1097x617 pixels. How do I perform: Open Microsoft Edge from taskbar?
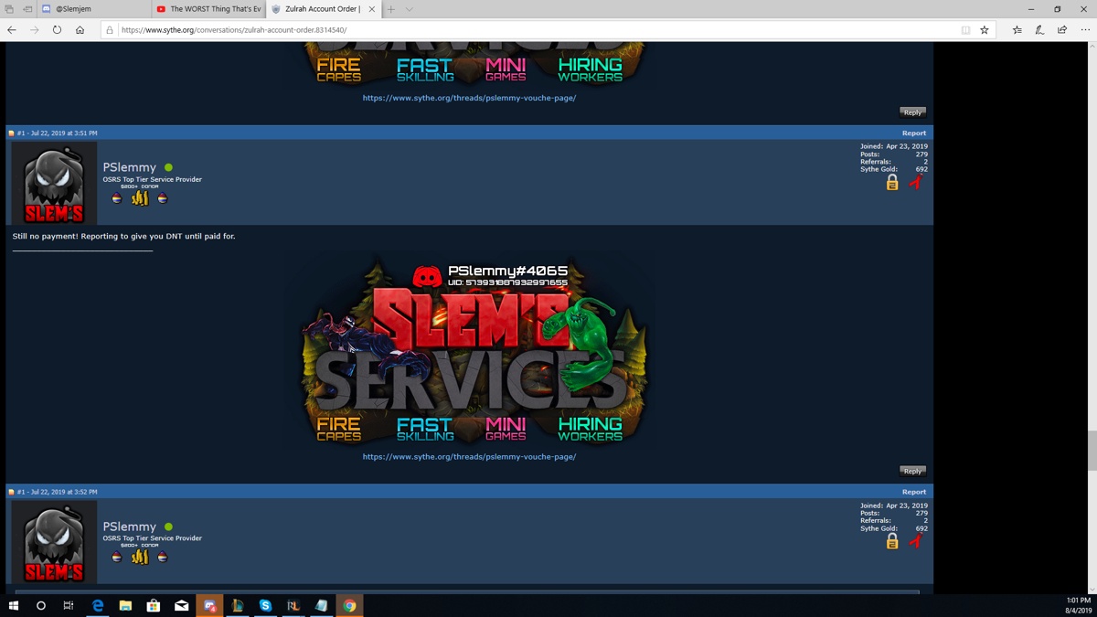coord(98,605)
